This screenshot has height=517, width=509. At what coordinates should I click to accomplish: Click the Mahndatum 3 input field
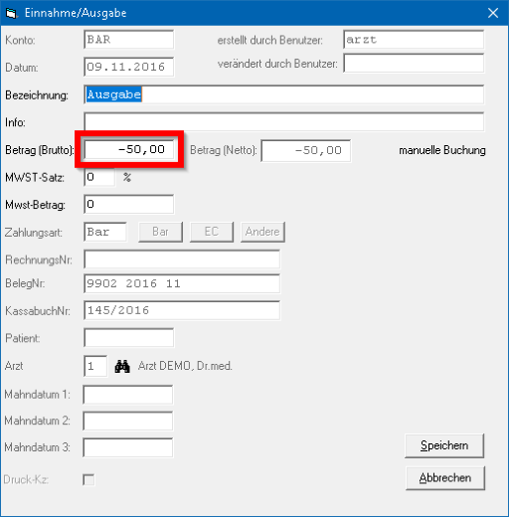pyautogui.click(x=128, y=447)
